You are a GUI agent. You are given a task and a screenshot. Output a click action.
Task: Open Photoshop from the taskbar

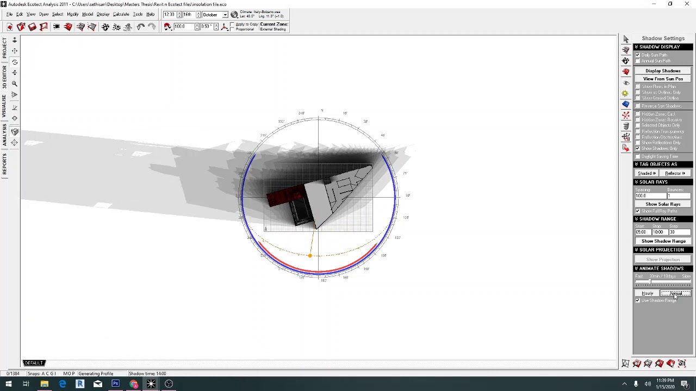click(115, 384)
